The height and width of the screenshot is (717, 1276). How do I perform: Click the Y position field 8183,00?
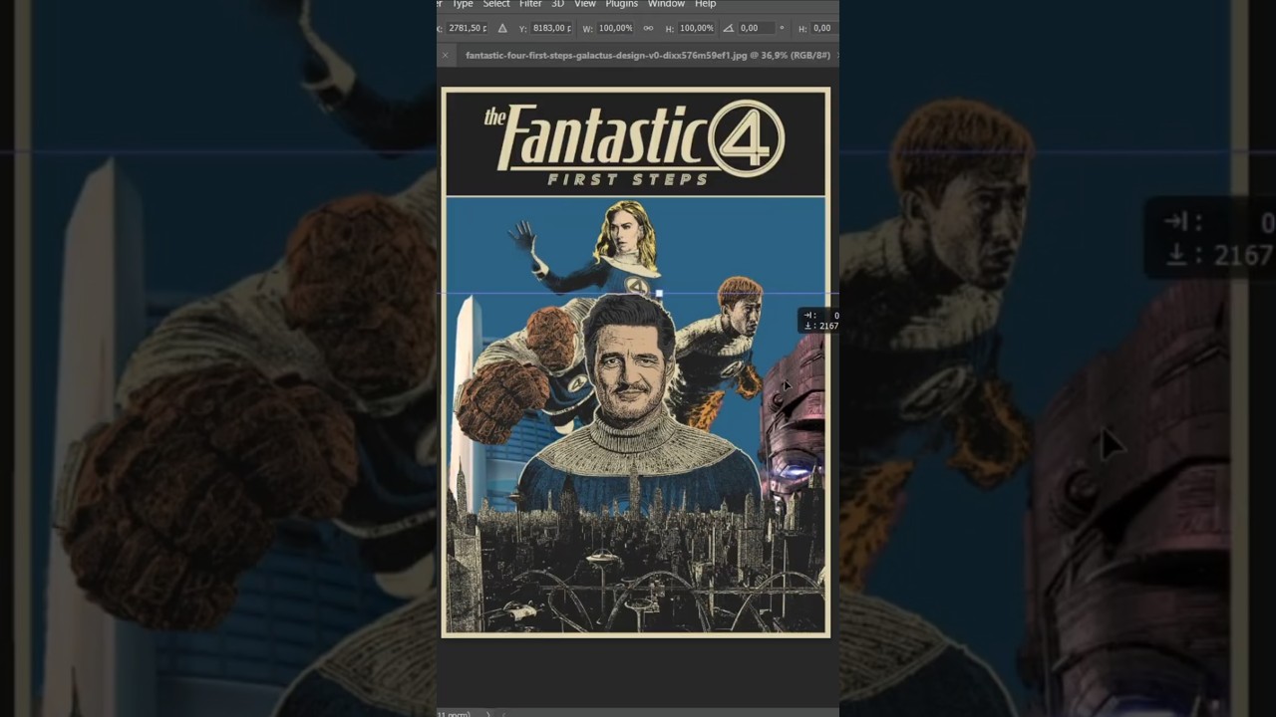pyautogui.click(x=551, y=28)
